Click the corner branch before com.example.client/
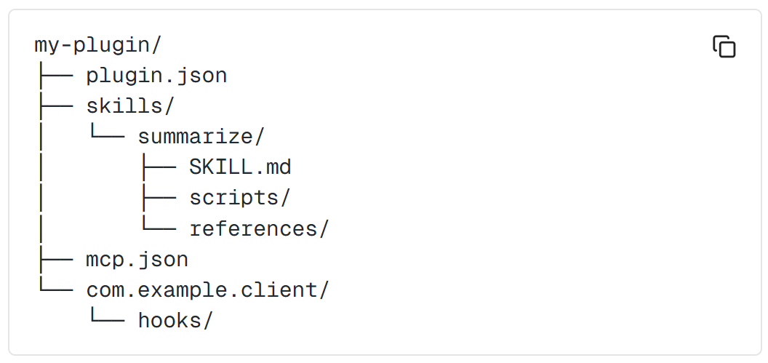This screenshot has width=768, height=363. (56, 285)
